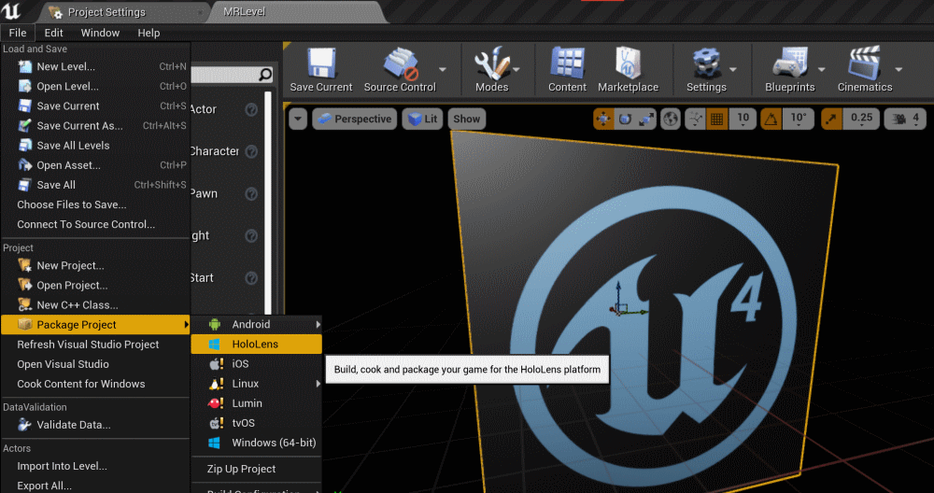Click the Perspective viewport button
The image size is (934, 493).
tap(354, 120)
